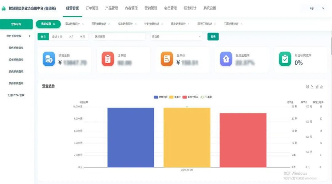The image size is (332, 184).
Task: Select 营收总览 in the sidebar
Action: pyautogui.click(x=16, y=24)
